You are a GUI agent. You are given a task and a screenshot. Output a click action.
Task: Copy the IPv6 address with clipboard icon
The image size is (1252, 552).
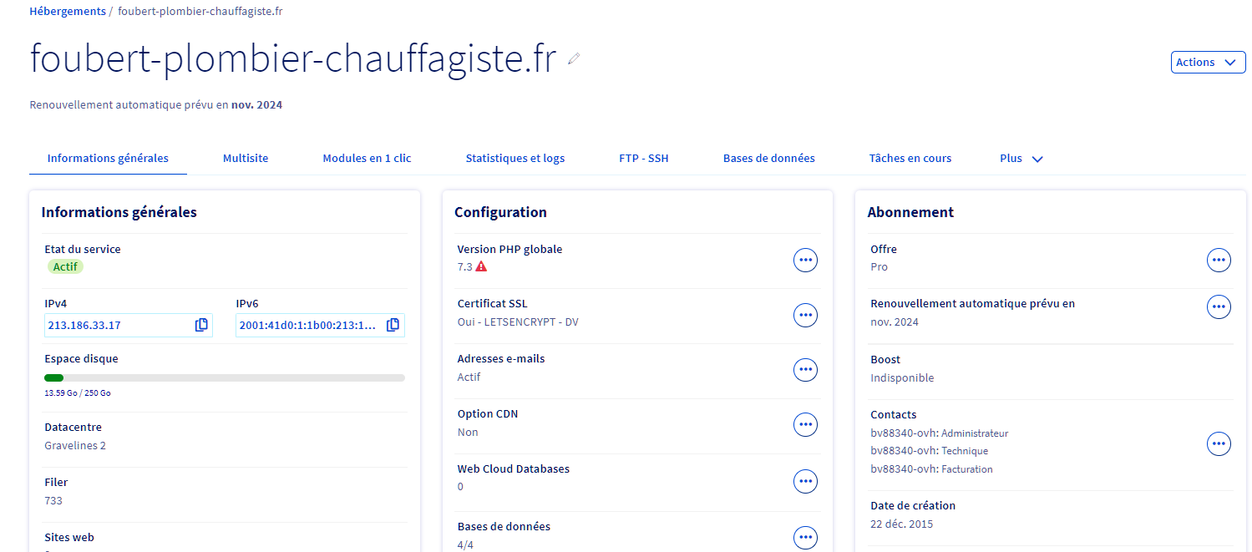pyautogui.click(x=393, y=325)
